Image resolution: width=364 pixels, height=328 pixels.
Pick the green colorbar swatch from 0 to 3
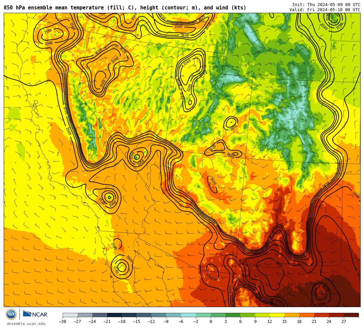218,315
